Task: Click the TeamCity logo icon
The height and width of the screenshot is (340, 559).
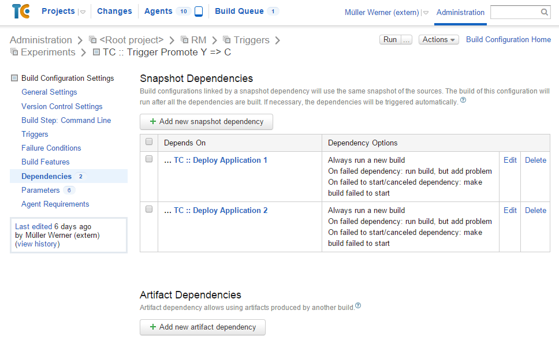Action: pyautogui.click(x=21, y=11)
